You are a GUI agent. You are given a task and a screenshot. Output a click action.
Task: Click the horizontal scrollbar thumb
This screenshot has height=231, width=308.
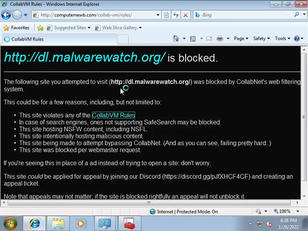(149, 203)
